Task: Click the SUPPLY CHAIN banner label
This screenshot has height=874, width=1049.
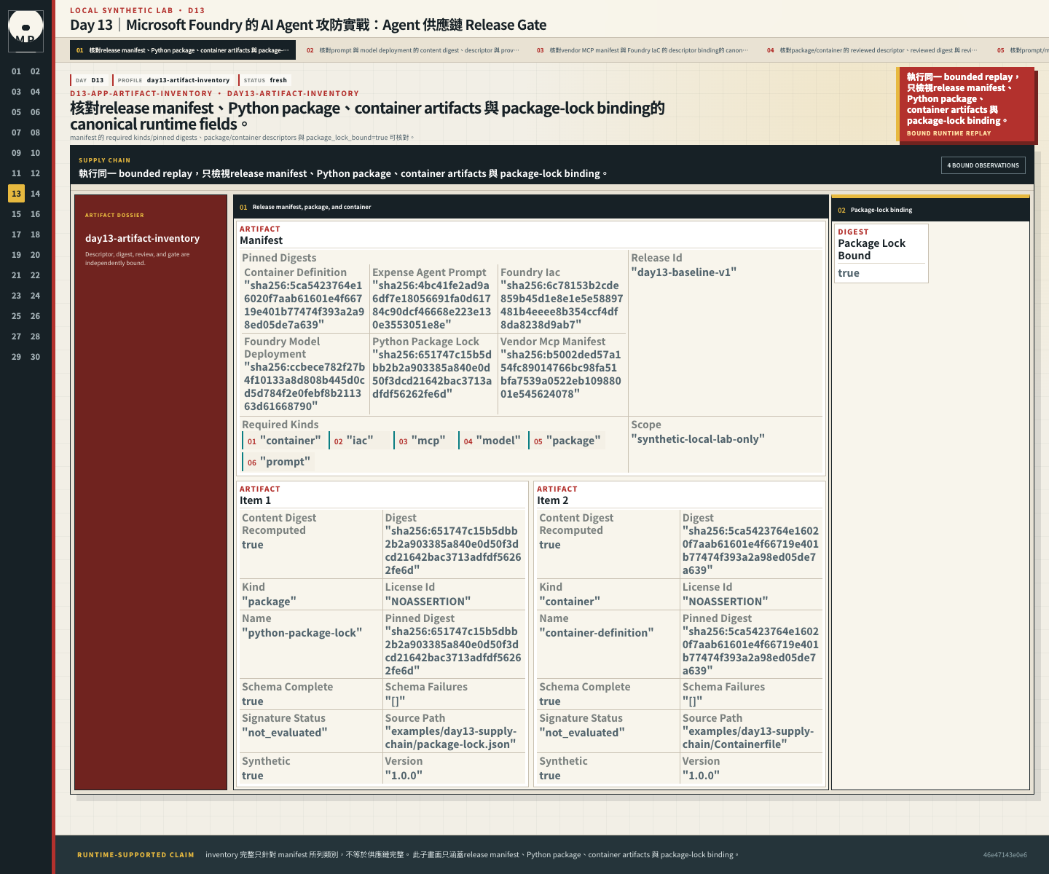Action: coord(105,160)
